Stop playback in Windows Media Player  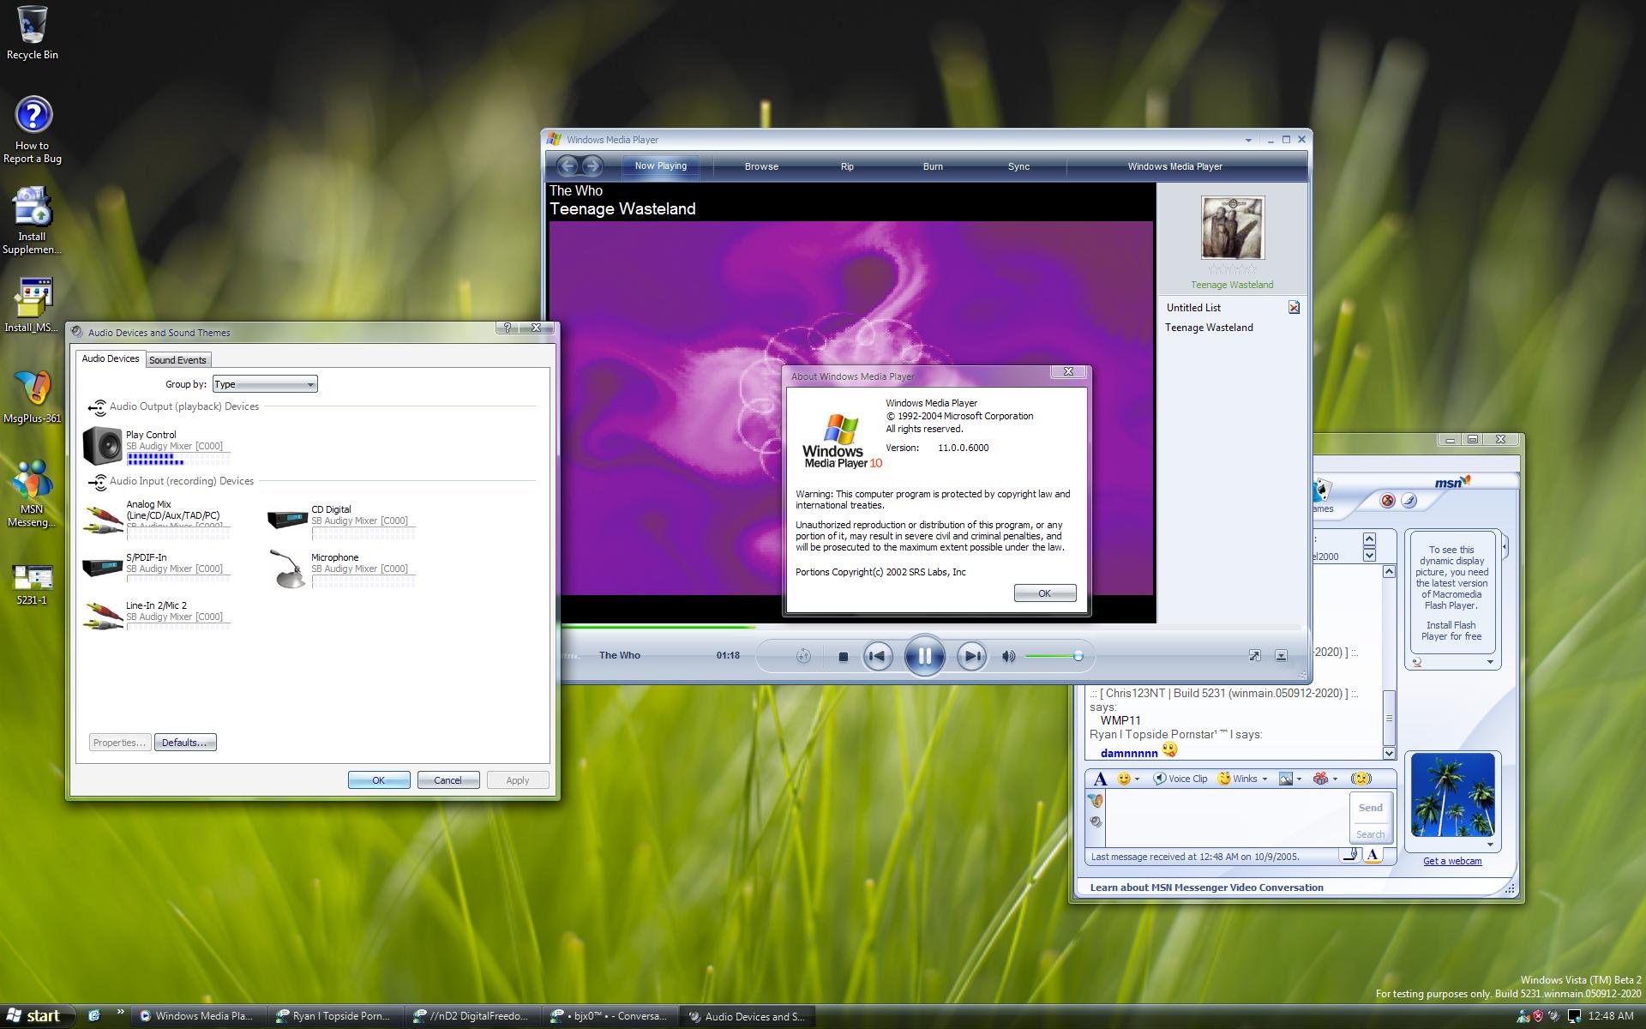[x=843, y=657]
